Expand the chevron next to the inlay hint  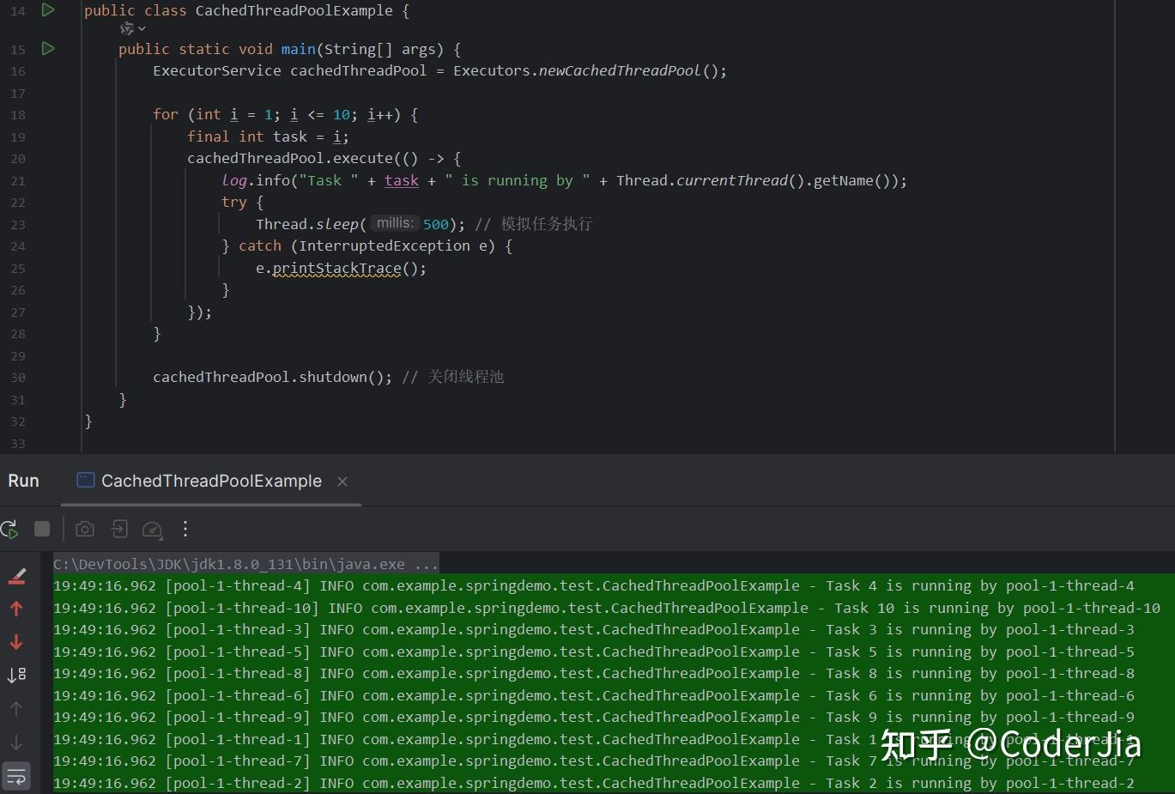pyautogui.click(x=142, y=28)
